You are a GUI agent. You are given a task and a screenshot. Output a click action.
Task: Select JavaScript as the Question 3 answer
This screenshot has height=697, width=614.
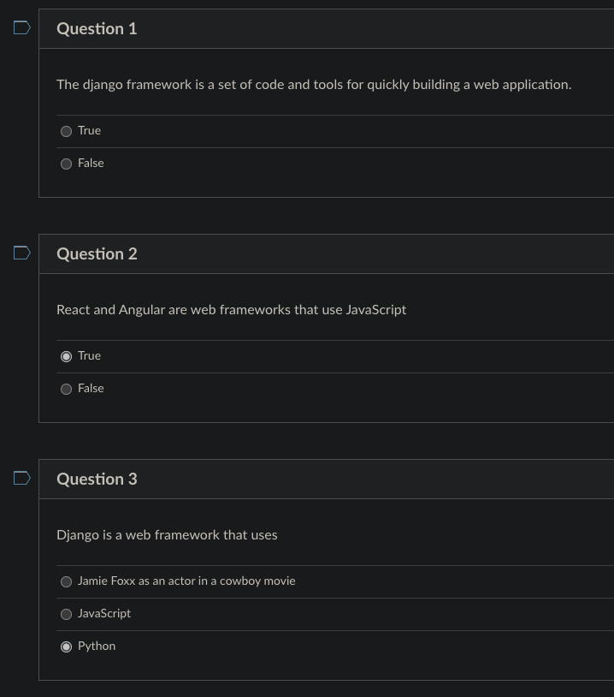click(66, 614)
